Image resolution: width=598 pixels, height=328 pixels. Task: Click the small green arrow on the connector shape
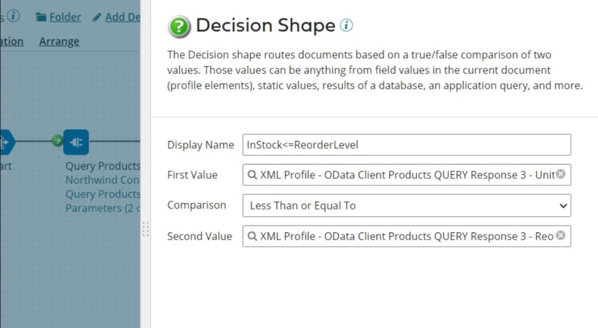[x=57, y=140]
